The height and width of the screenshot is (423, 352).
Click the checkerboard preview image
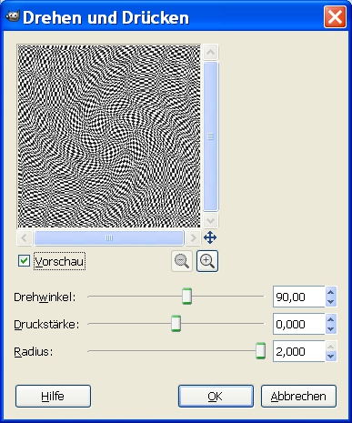pos(109,136)
